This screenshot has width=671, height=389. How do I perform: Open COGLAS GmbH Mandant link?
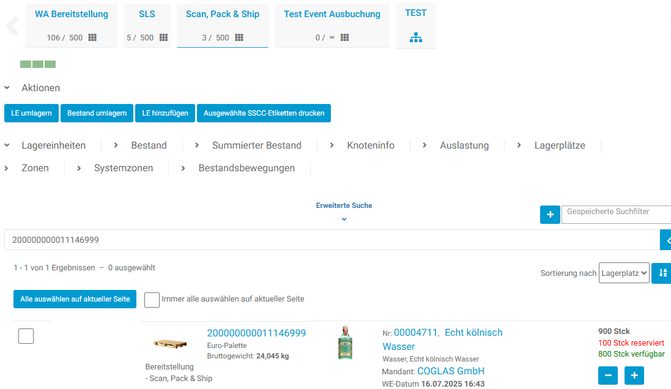[x=451, y=371]
